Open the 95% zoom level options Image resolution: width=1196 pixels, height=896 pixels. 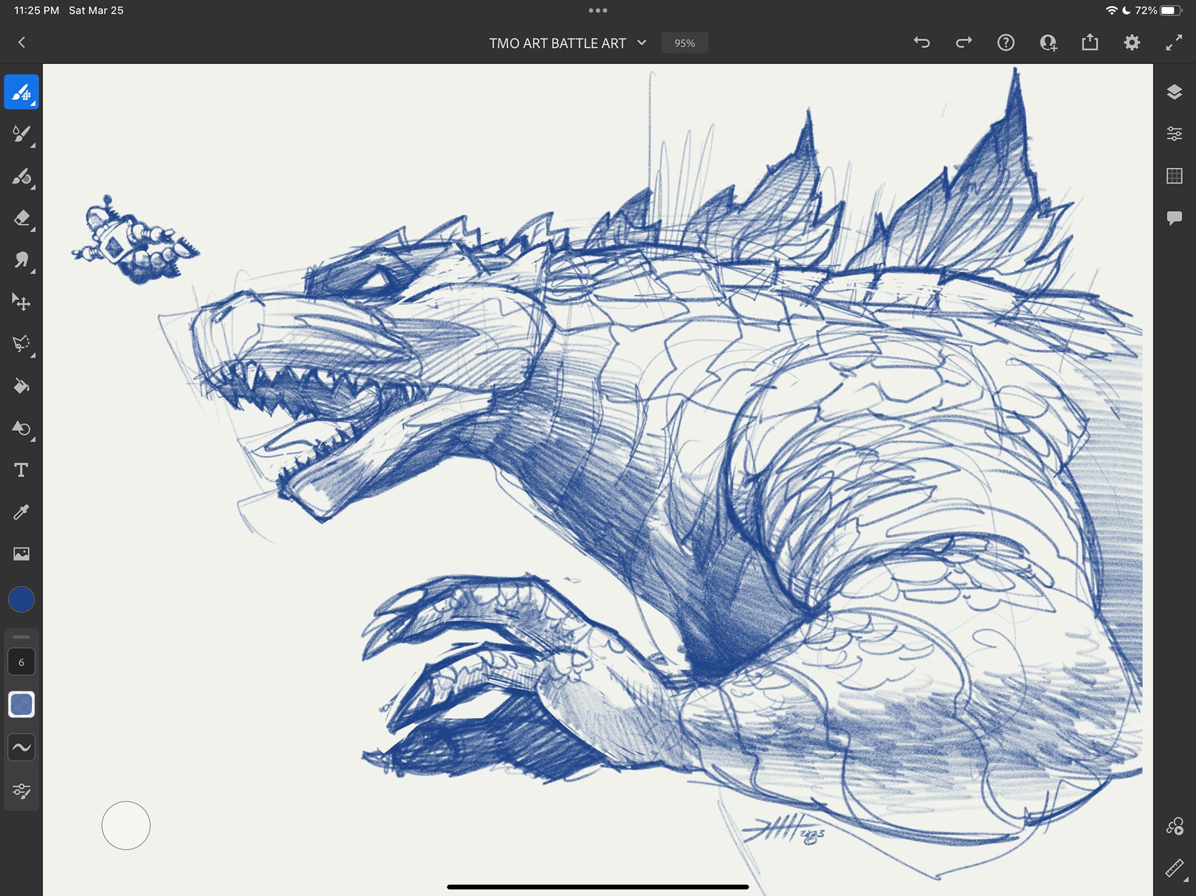[x=684, y=43]
